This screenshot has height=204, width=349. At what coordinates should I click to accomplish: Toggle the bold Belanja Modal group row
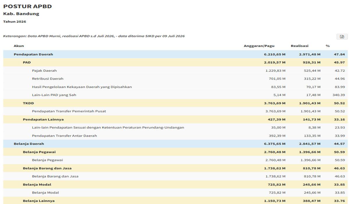[x=175, y=184]
